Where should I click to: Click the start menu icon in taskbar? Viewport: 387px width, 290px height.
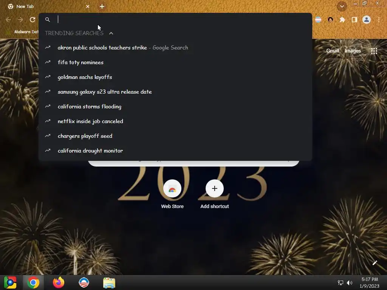(x=10, y=282)
